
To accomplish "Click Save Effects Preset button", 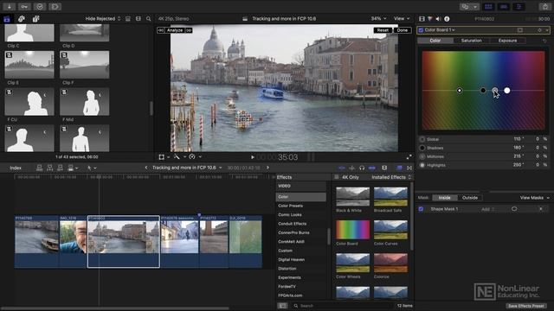I will (x=525, y=306).
